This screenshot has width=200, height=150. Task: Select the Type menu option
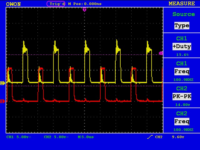pyautogui.click(x=182, y=26)
